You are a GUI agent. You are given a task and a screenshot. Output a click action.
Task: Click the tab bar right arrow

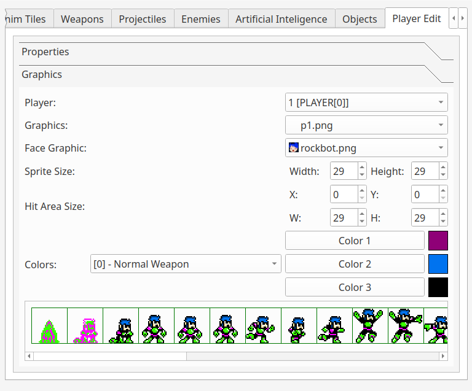pos(463,18)
